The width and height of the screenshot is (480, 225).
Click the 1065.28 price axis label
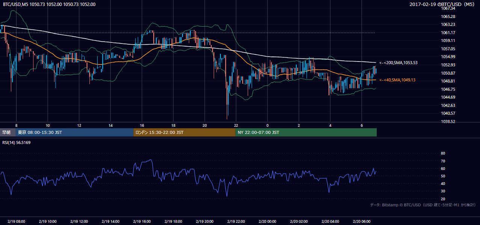click(448, 16)
